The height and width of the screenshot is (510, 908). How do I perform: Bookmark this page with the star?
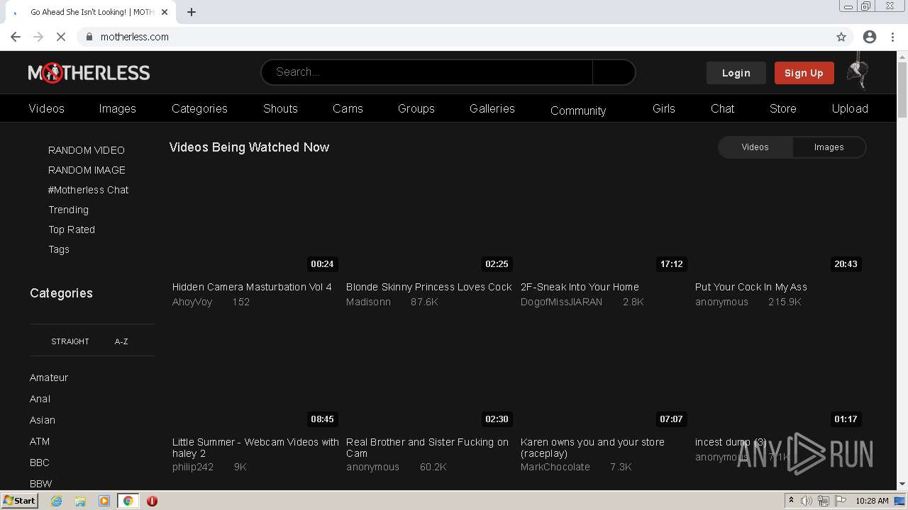coord(841,37)
